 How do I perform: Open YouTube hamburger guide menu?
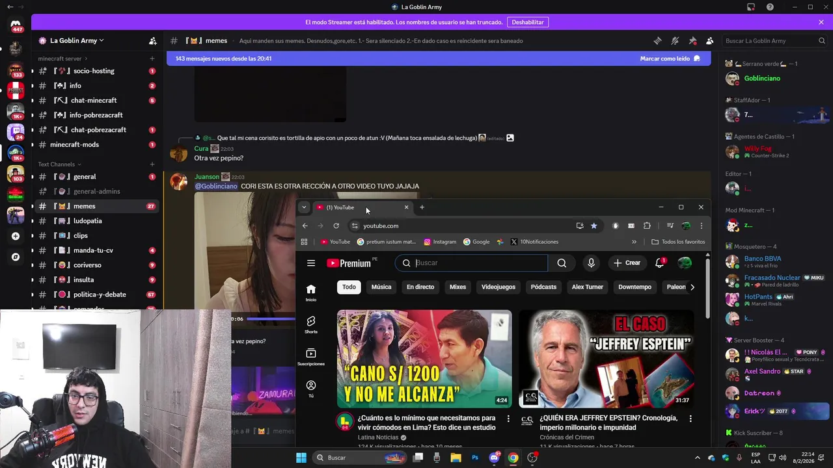click(x=311, y=263)
